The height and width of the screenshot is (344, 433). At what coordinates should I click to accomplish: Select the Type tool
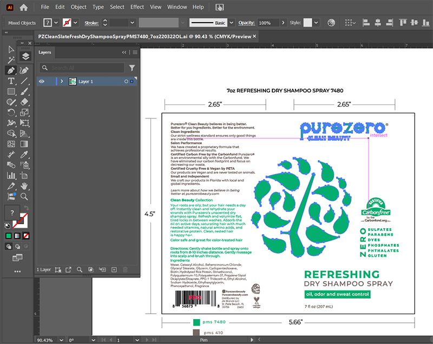[11, 81]
